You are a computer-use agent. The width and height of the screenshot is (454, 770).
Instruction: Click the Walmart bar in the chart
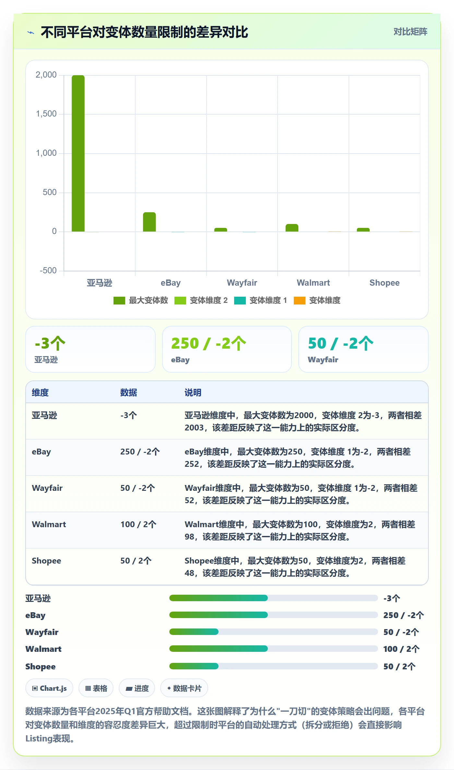click(x=292, y=228)
